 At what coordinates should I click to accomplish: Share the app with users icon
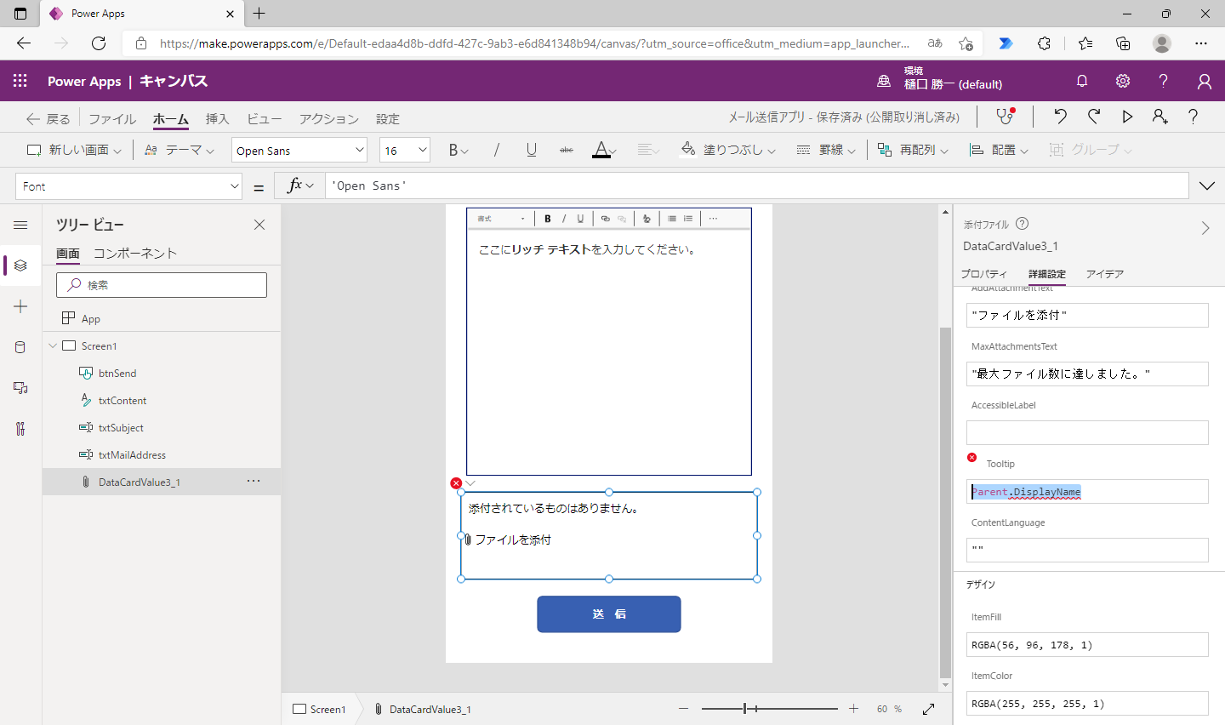pos(1160,117)
